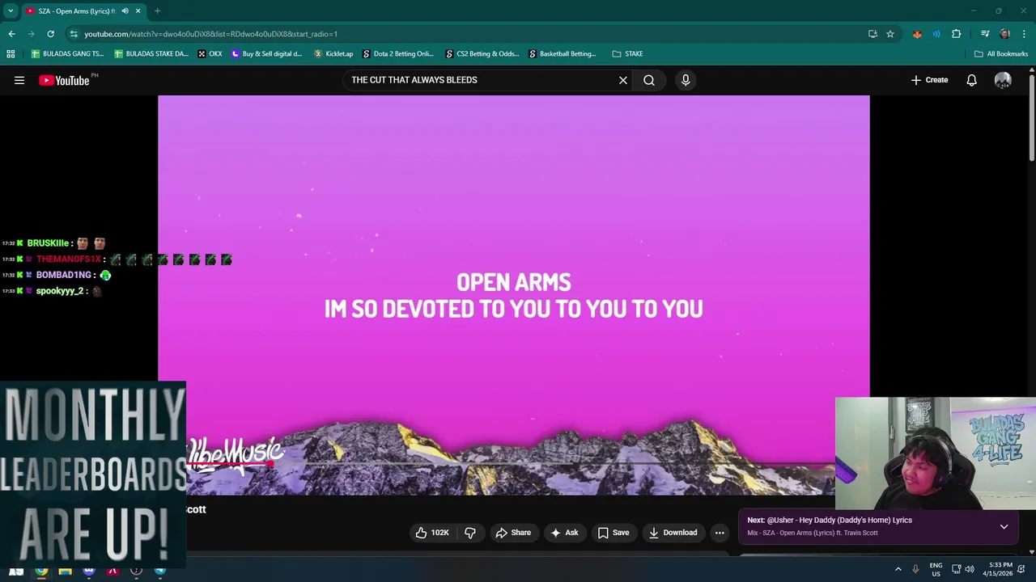Open File Explorer from the taskbar
Viewport: 1036px width, 582px height.
pos(65,571)
